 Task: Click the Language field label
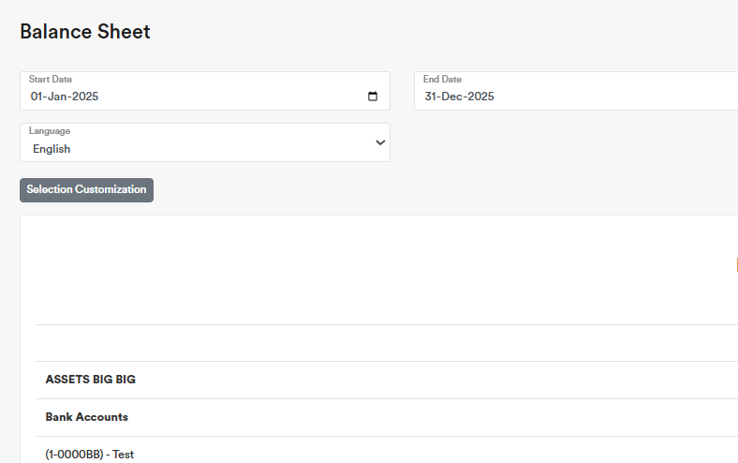click(50, 131)
